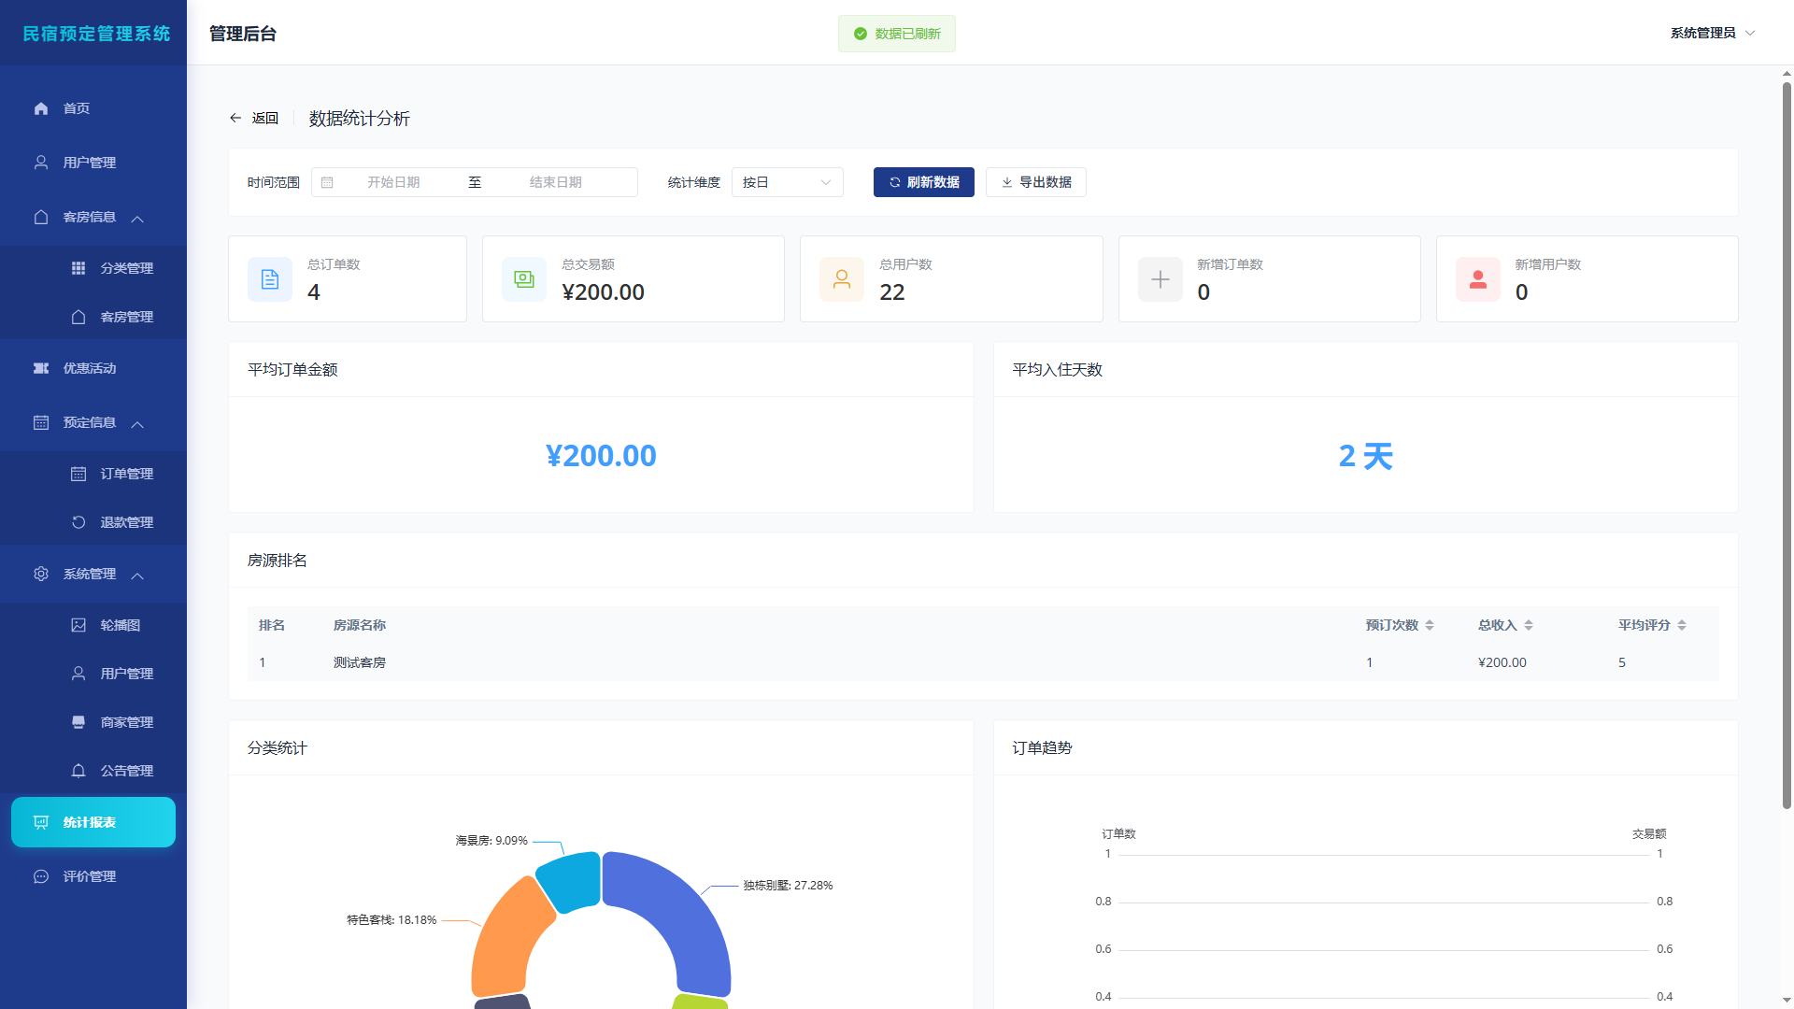1794x1009 pixels.
Task: Click the bell icon beside 客房信息
Action: (x=41, y=217)
